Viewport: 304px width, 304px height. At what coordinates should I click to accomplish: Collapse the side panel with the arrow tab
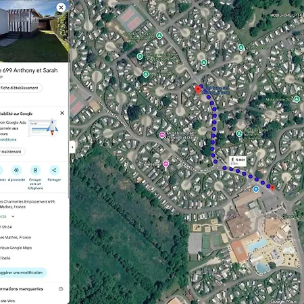coord(72,147)
